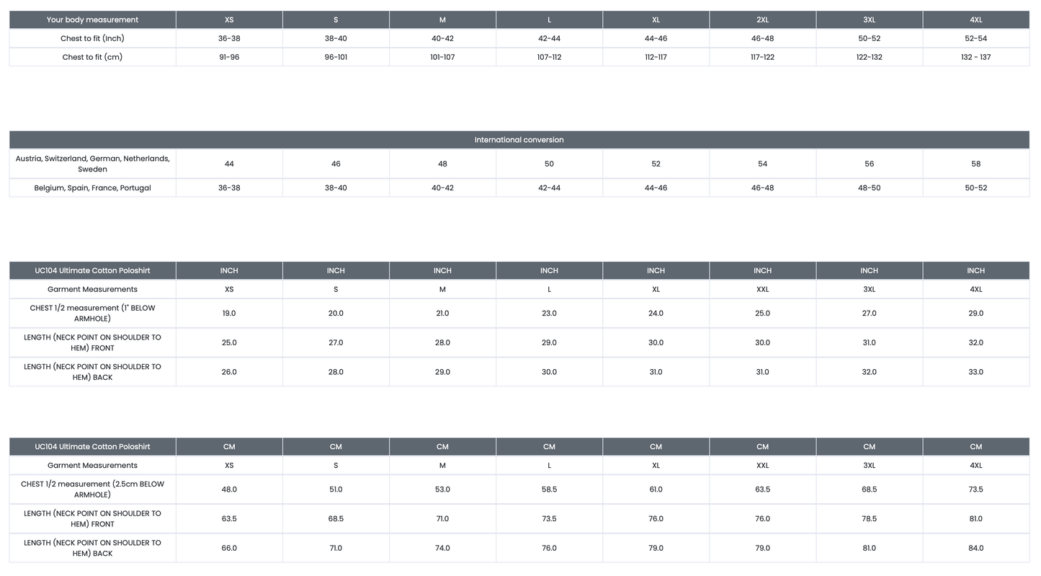Click the "Your body measurement" header cell
This screenshot has width=1041, height=576.
coord(92,19)
